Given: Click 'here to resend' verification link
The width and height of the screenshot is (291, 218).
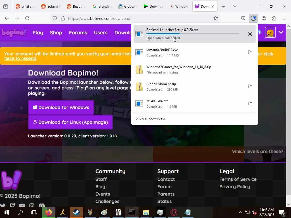Looking at the screenshot, I should (x=20, y=58).
